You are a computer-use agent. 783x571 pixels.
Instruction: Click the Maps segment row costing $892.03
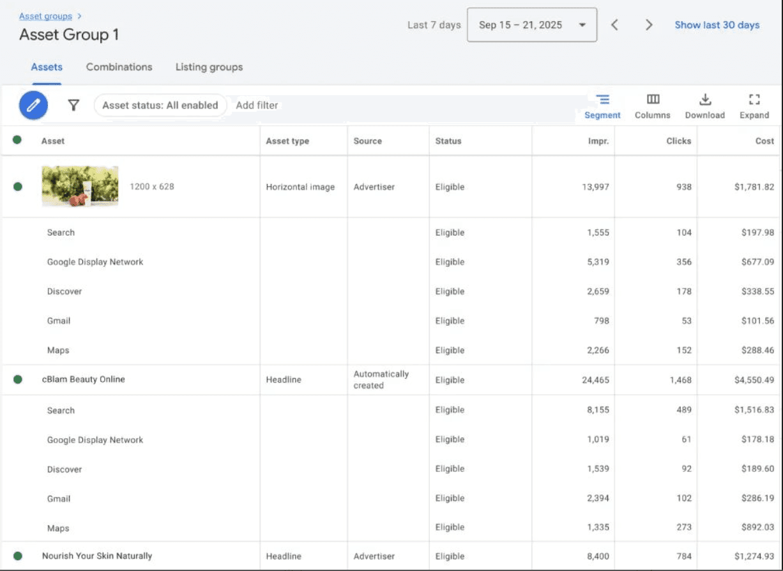[x=391, y=528]
